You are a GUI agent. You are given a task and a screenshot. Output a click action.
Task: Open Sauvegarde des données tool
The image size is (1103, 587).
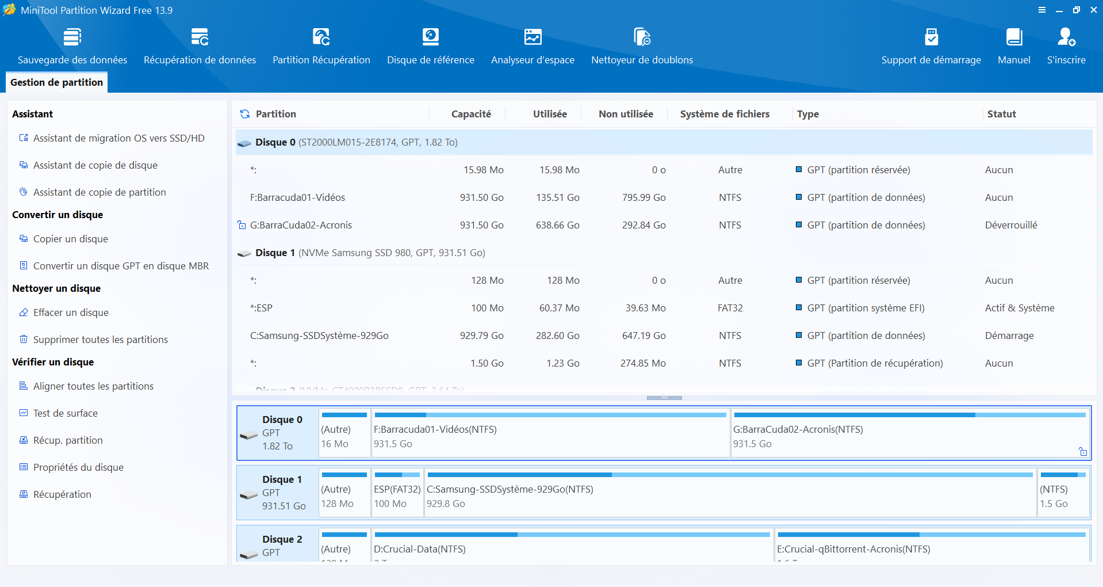[72, 46]
